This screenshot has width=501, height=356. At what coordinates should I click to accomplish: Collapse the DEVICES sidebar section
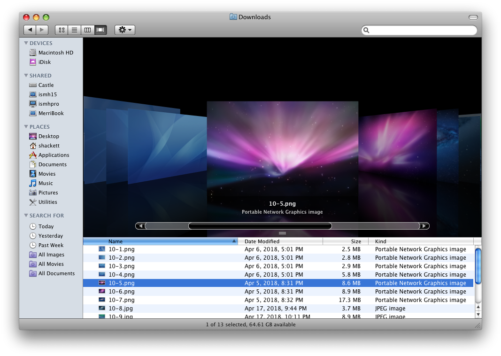[x=26, y=43]
